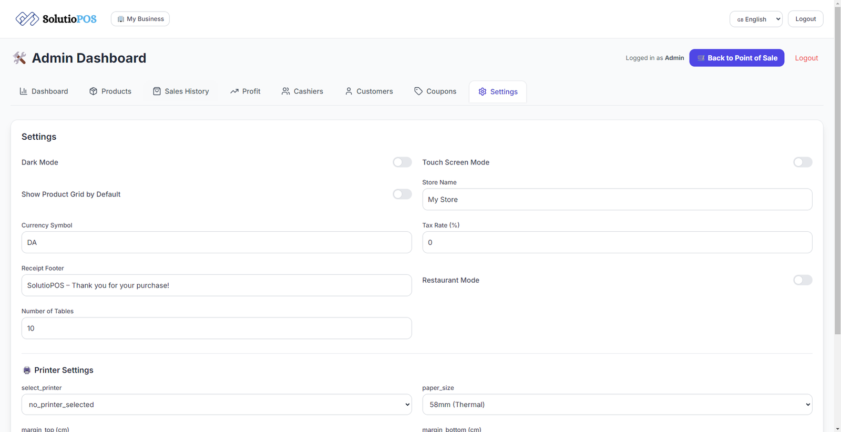The width and height of the screenshot is (841, 432).
Task: Toggle Show Product Grid by Default
Action: 402,194
